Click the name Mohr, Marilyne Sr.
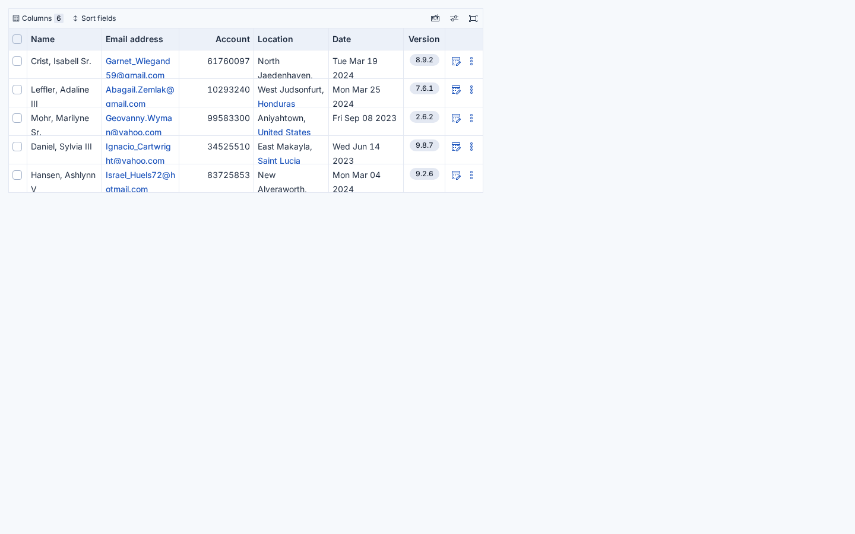855x534 pixels. (60, 125)
